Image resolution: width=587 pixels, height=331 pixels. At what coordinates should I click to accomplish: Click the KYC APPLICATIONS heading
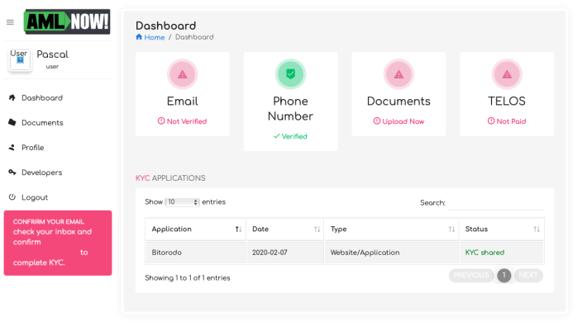click(x=170, y=178)
